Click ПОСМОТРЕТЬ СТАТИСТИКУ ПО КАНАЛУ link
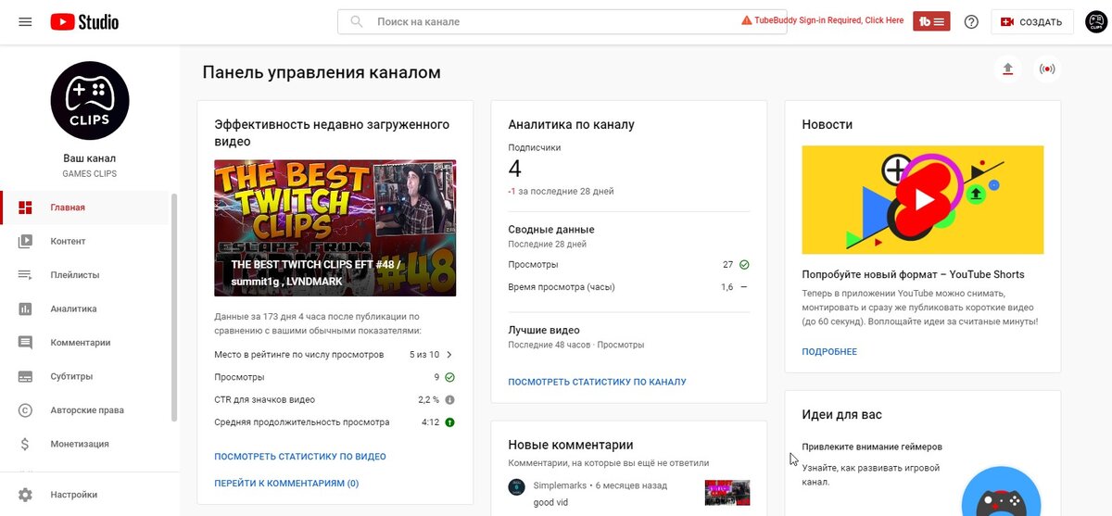 point(597,382)
